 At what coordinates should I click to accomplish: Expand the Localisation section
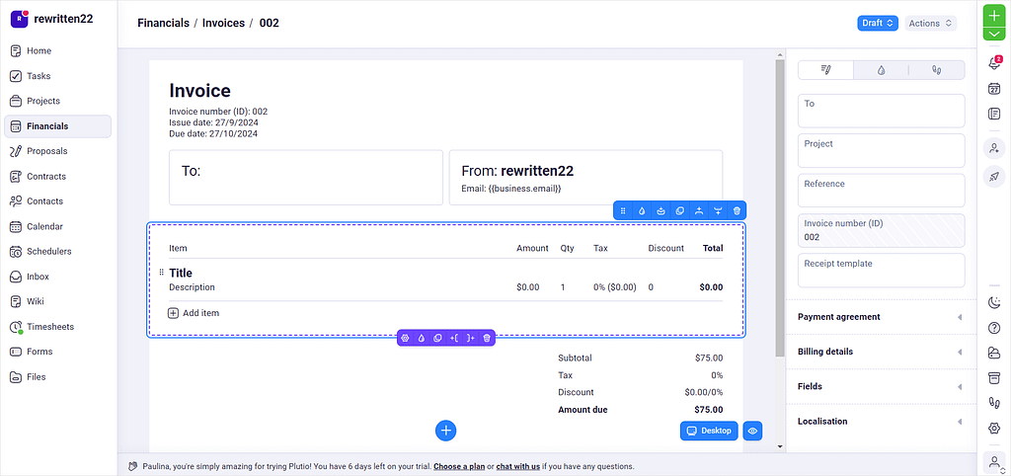pos(881,421)
